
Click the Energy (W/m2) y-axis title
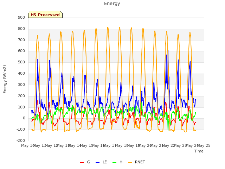5,79
